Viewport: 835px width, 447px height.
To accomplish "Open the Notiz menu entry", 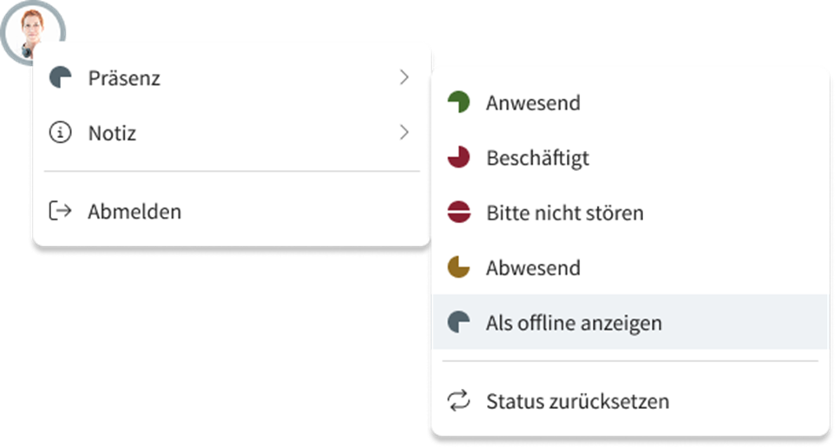I will tap(112, 134).
